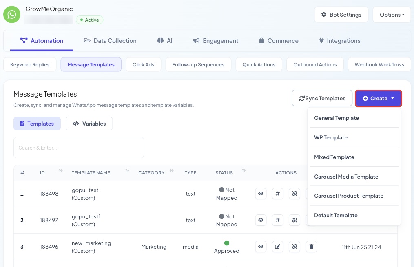
Task: Choose WP Template from Create menu
Action: [x=354, y=137]
